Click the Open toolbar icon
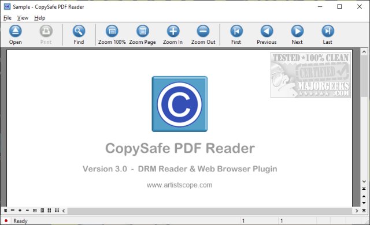370x225 pixels. coord(16,31)
